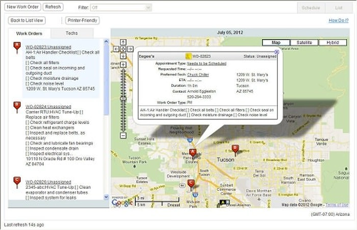357x230 pixels.
Task: Click the work orders list scrollbar thumb
Action: pyautogui.click(x=106, y=79)
